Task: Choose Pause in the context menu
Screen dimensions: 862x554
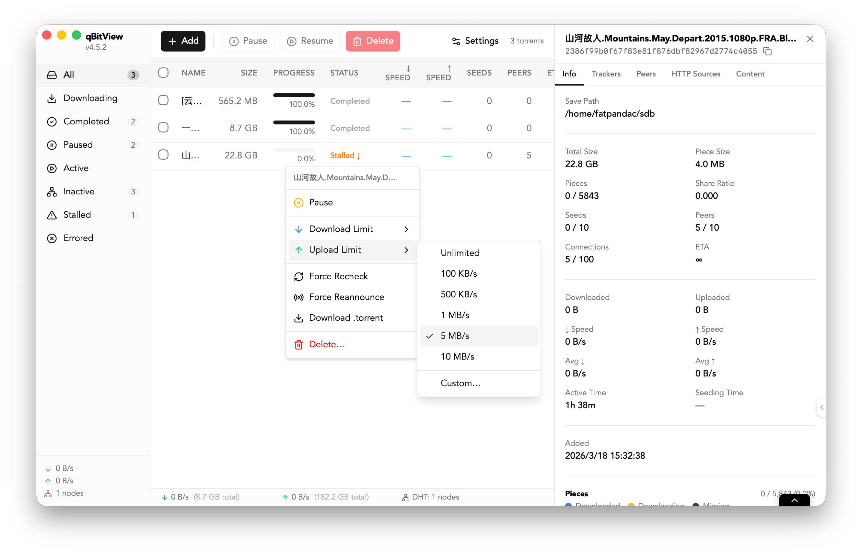Action: click(352, 202)
